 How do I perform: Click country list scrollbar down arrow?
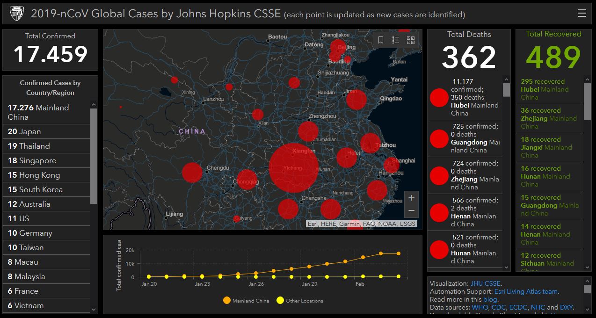pyautogui.click(x=94, y=309)
